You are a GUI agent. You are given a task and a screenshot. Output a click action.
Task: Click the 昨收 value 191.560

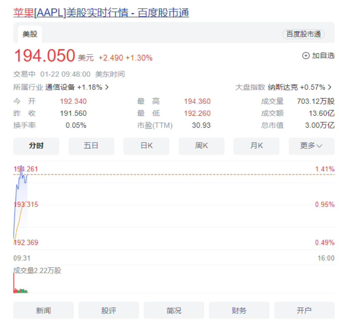point(73,113)
